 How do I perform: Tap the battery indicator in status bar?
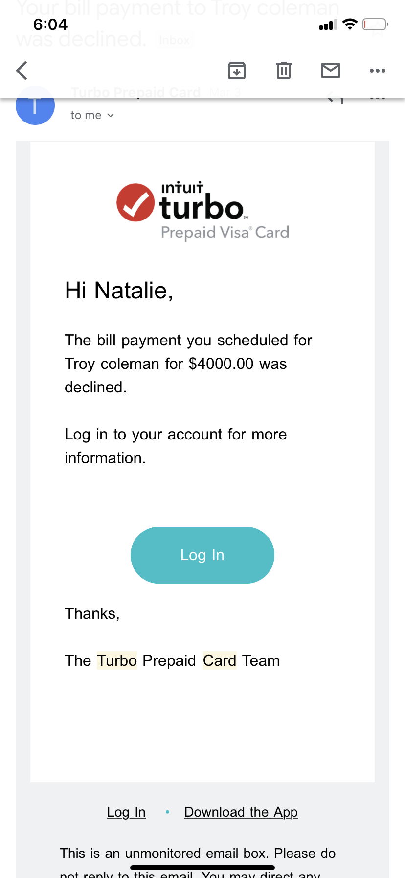click(375, 24)
